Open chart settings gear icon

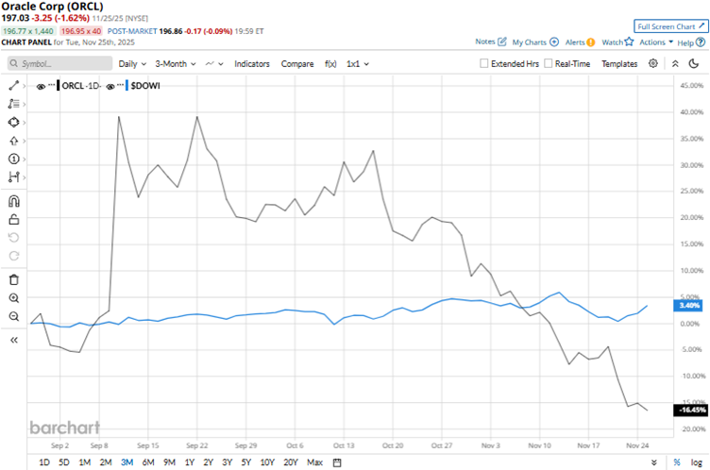tap(653, 63)
